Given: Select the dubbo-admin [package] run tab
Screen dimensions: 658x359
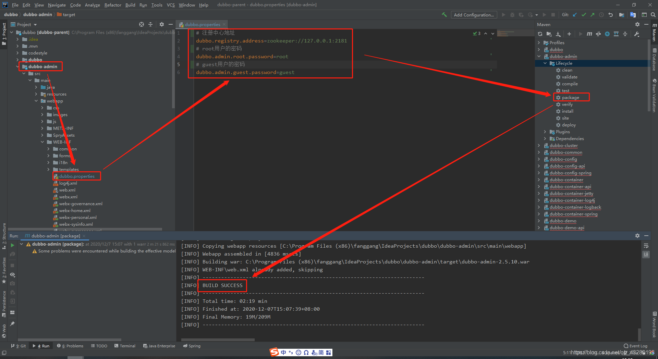Looking at the screenshot, I should pos(55,236).
